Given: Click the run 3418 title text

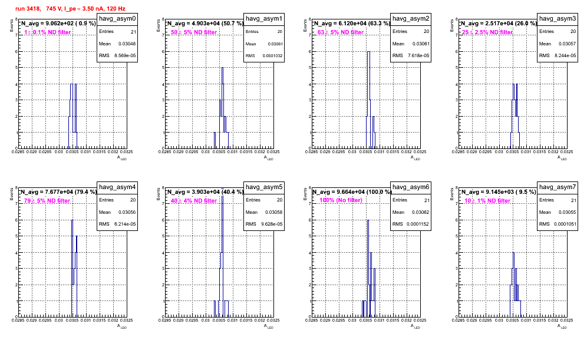Looking at the screenshot, I should pyautogui.click(x=70, y=9).
